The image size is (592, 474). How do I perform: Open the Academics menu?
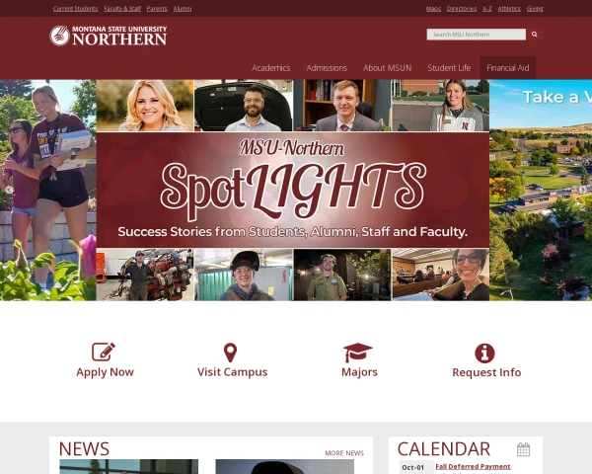coord(270,68)
